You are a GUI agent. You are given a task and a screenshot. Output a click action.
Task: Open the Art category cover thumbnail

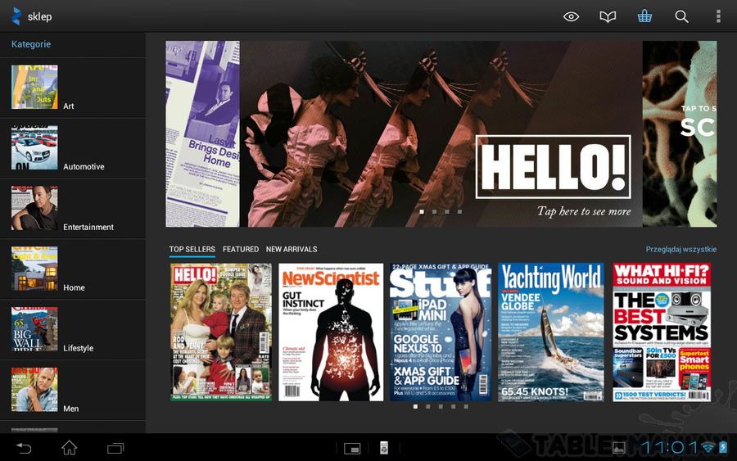(x=34, y=87)
